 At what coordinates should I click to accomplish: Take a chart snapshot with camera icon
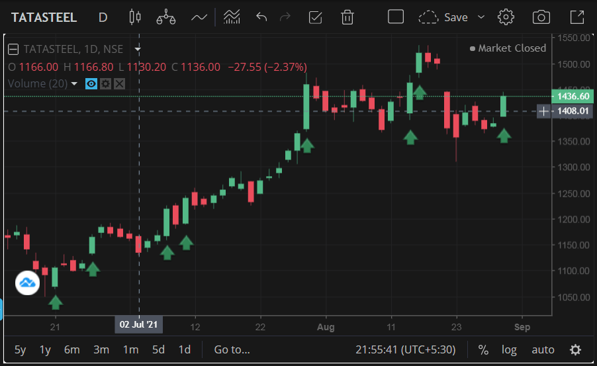541,17
